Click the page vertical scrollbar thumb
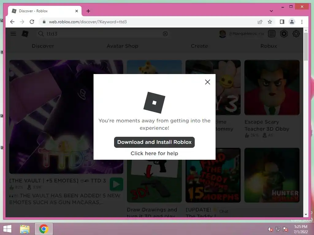Image resolution: width=314 pixels, height=235 pixels. pyautogui.click(x=306, y=47)
